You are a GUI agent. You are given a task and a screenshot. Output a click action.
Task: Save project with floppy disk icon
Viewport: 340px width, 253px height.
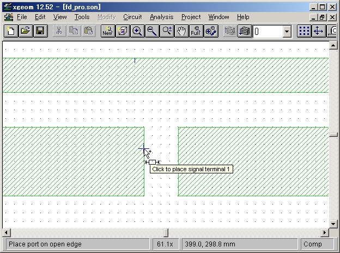40,31
